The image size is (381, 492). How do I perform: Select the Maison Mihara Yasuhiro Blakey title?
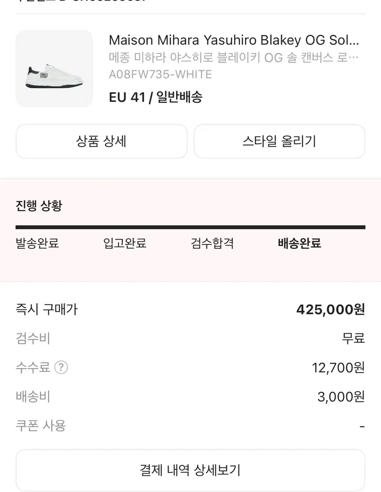[234, 40]
